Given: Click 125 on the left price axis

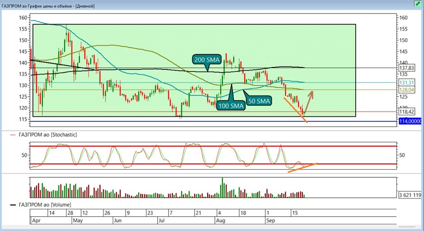Looking at the screenshot, I should click(x=23, y=96).
